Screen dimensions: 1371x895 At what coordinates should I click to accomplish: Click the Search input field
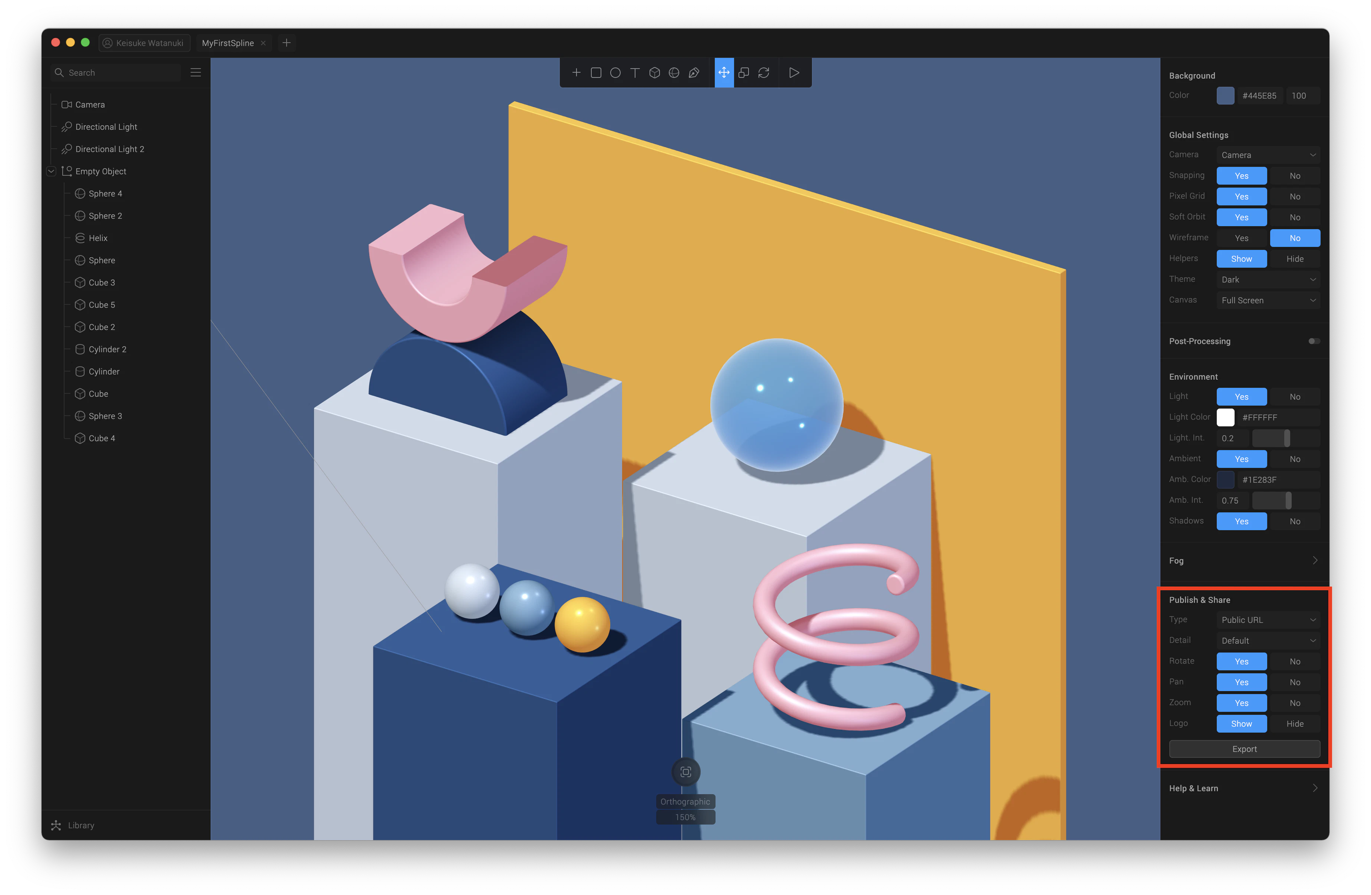115,73
